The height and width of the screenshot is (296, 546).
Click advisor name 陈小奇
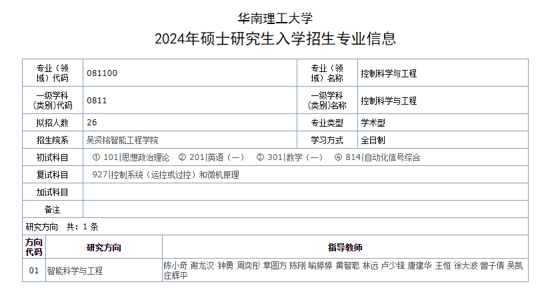[x=175, y=266]
